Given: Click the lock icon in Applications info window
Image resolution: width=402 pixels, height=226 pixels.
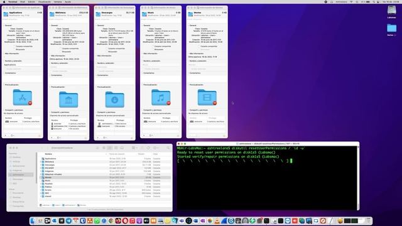Looking at the screenshot, I should tap(40, 136).
